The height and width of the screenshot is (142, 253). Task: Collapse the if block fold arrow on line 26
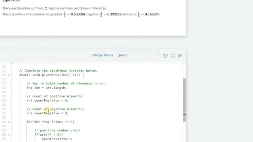[9, 135]
